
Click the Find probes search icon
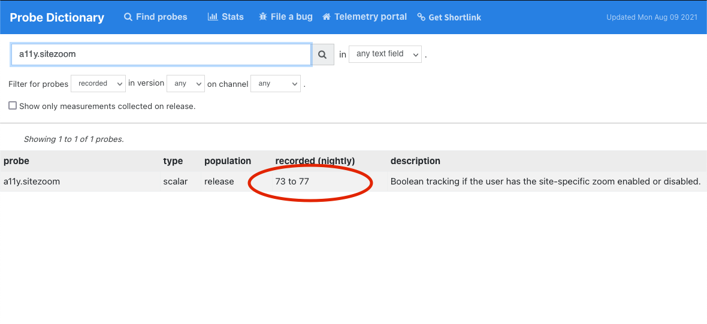pyautogui.click(x=128, y=17)
